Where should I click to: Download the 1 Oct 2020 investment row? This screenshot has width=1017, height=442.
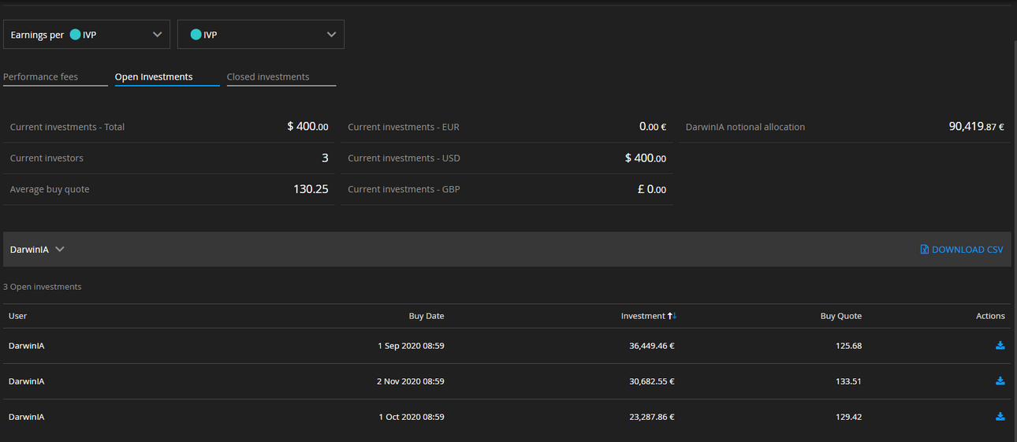pyautogui.click(x=1000, y=417)
